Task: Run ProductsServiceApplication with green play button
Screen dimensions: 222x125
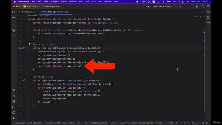Action: 176,6
